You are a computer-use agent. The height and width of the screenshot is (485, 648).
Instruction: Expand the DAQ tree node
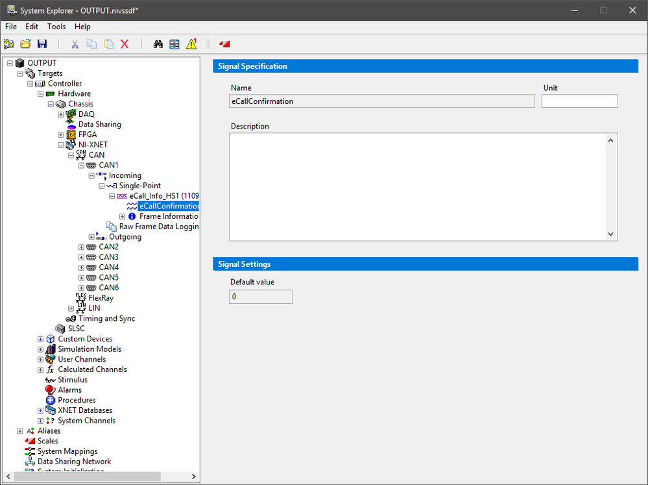[61, 114]
